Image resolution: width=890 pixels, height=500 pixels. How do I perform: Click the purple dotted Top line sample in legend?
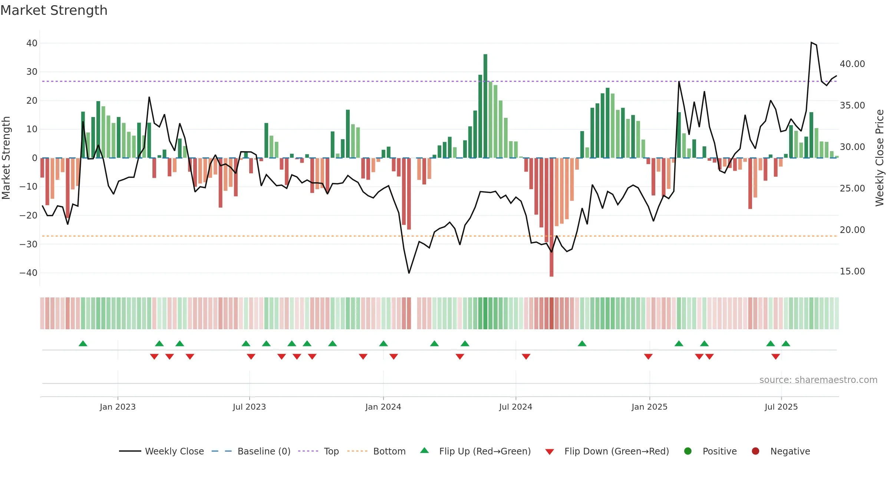tap(308, 451)
